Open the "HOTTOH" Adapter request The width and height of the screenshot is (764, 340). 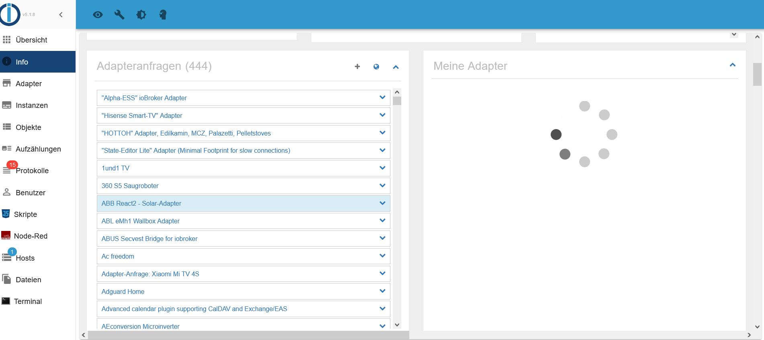[x=243, y=133]
